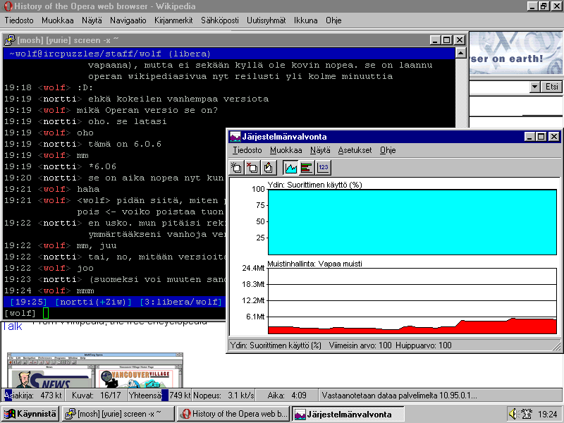Click the Etsi search button
The height and width of the screenshot is (423, 564).
551,87
